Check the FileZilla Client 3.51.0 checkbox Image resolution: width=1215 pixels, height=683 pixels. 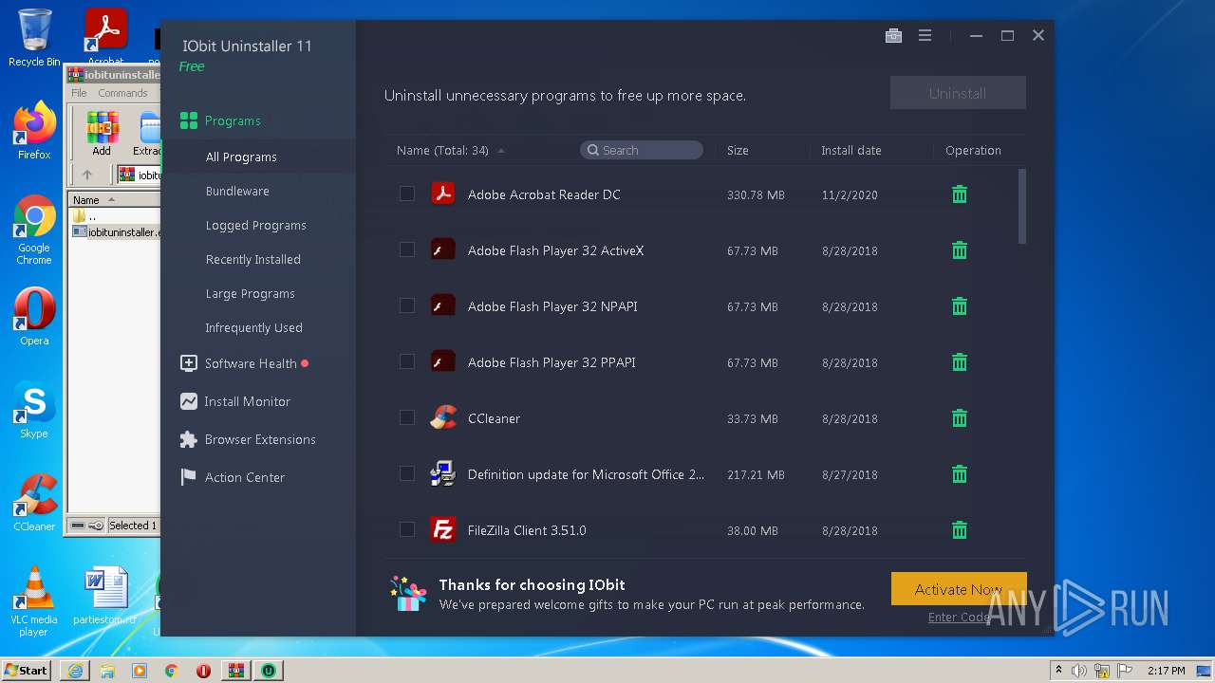point(407,529)
